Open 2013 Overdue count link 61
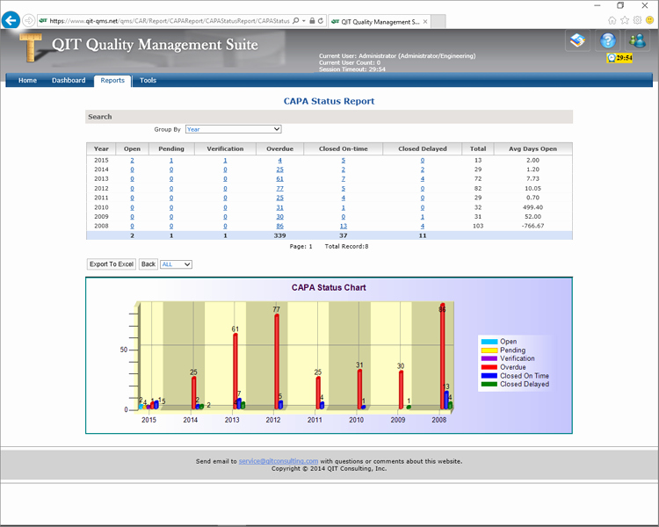659x527 pixels. pyautogui.click(x=280, y=178)
